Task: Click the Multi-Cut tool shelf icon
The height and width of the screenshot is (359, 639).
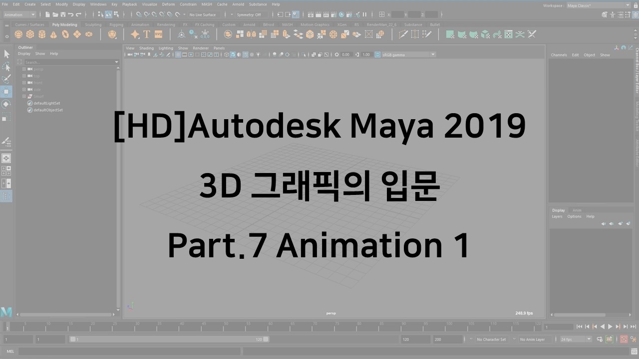Action: coord(403,34)
